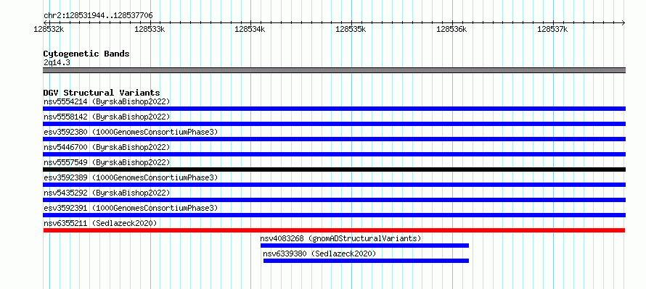The image size is (646, 289).
Task: Click the 128532k ruler tick label
Action: [x=49, y=29]
